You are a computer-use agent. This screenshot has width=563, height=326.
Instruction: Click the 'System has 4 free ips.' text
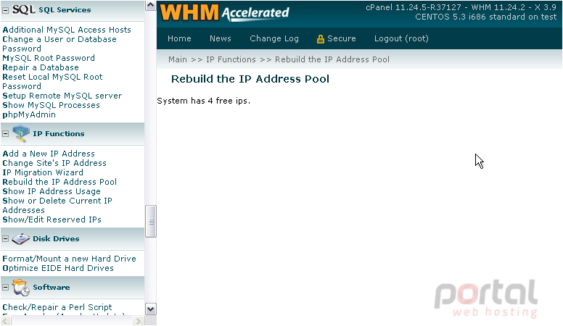point(204,101)
